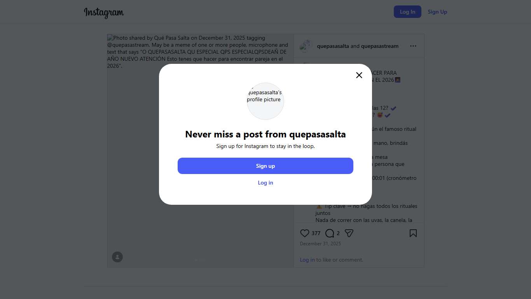Click Log in link inside the popup
This screenshot has height=299, width=531.
coord(265,183)
